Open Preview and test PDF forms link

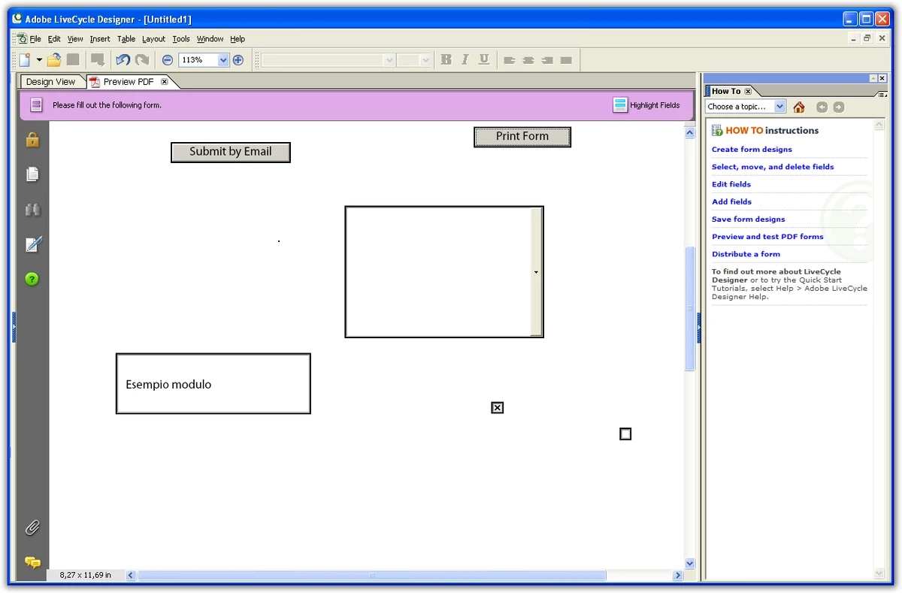767,237
